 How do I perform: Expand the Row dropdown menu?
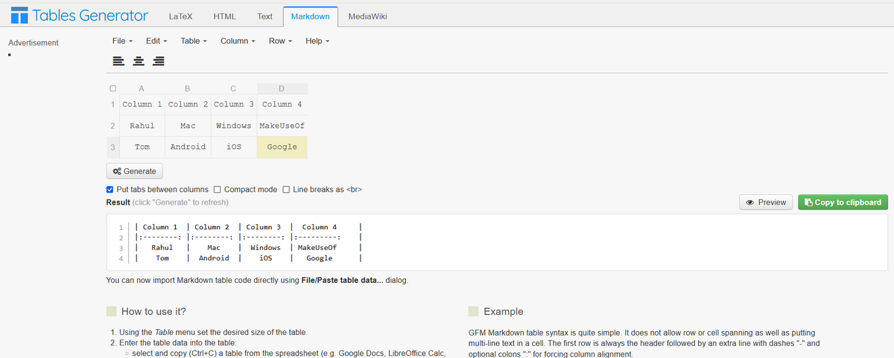(x=280, y=41)
